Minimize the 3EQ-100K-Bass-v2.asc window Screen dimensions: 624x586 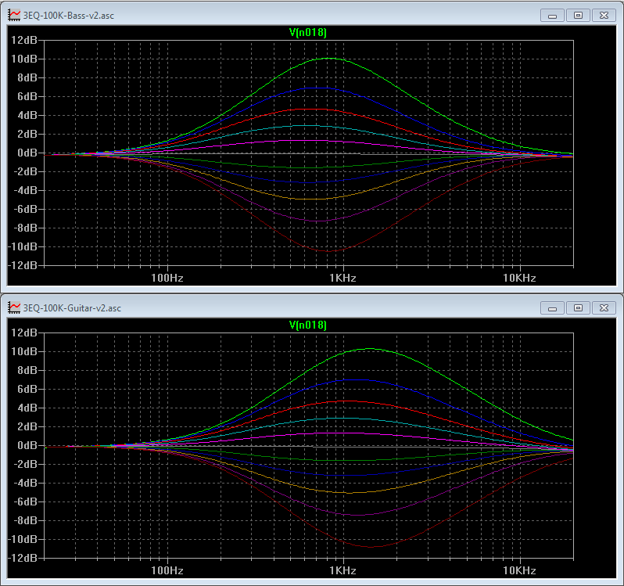point(552,16)
